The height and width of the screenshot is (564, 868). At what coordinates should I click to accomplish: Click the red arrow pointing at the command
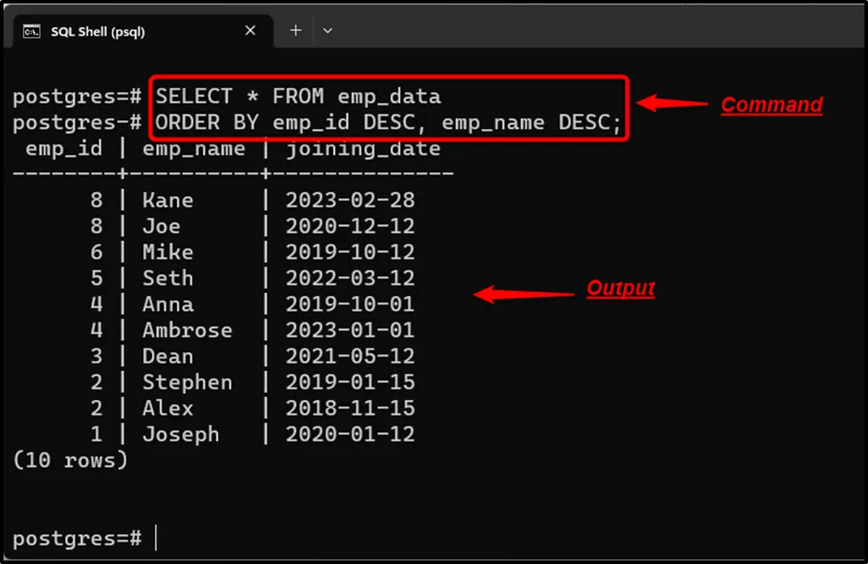672,104
